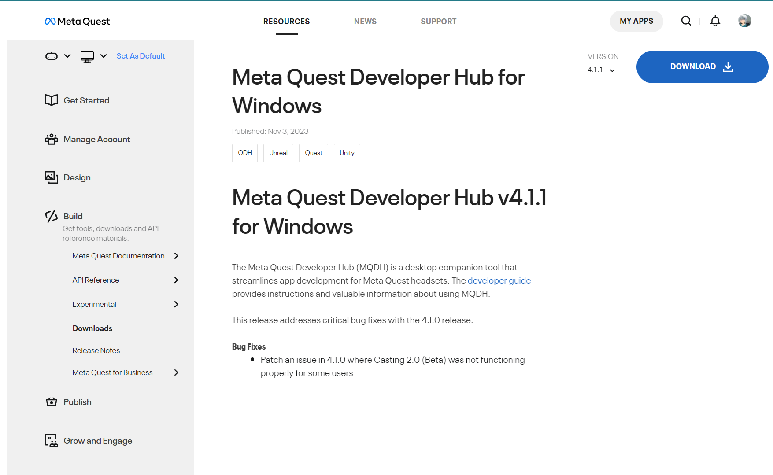Click the Meta Quest logo
Viewport: 773px width, 475px height.
pos(77,21)
